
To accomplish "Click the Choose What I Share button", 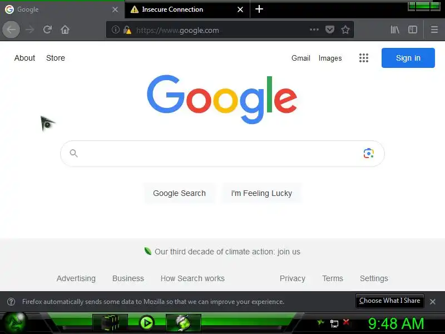I will [390, 301].
